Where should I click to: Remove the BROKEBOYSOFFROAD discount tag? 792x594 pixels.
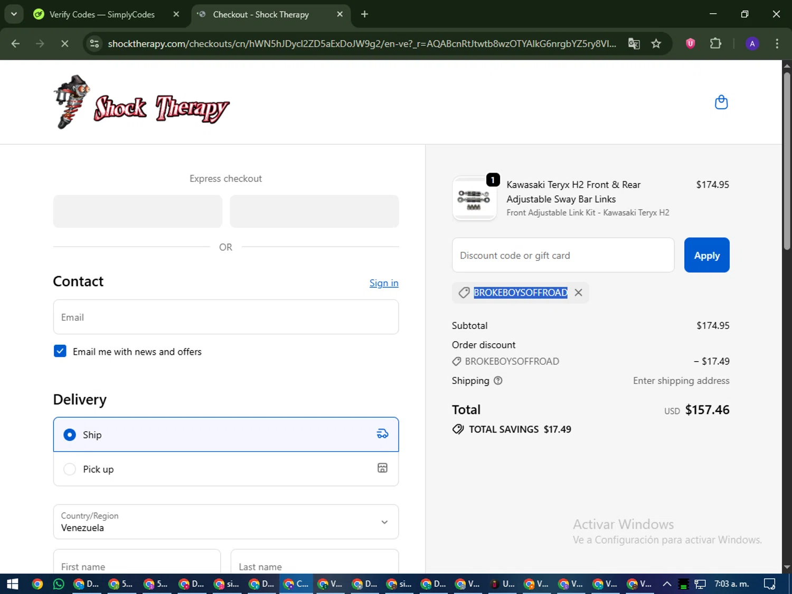tap(578, 293)
